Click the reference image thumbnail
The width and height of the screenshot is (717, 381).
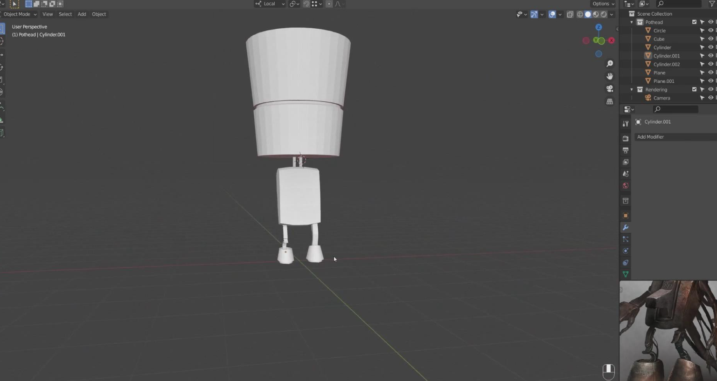click(668, 331)
